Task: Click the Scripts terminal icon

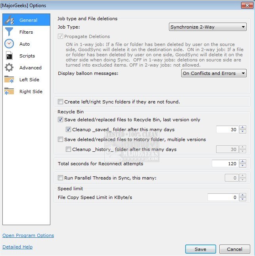Action: 9,55
